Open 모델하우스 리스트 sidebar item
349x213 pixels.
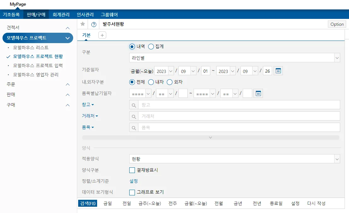coord(31,48)
